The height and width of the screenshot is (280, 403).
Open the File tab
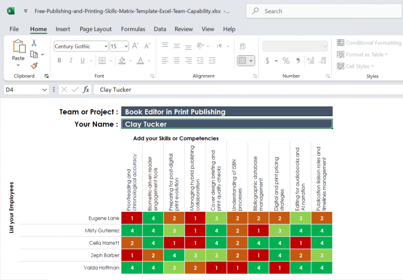pyautogui.click(x=14, y=29)
